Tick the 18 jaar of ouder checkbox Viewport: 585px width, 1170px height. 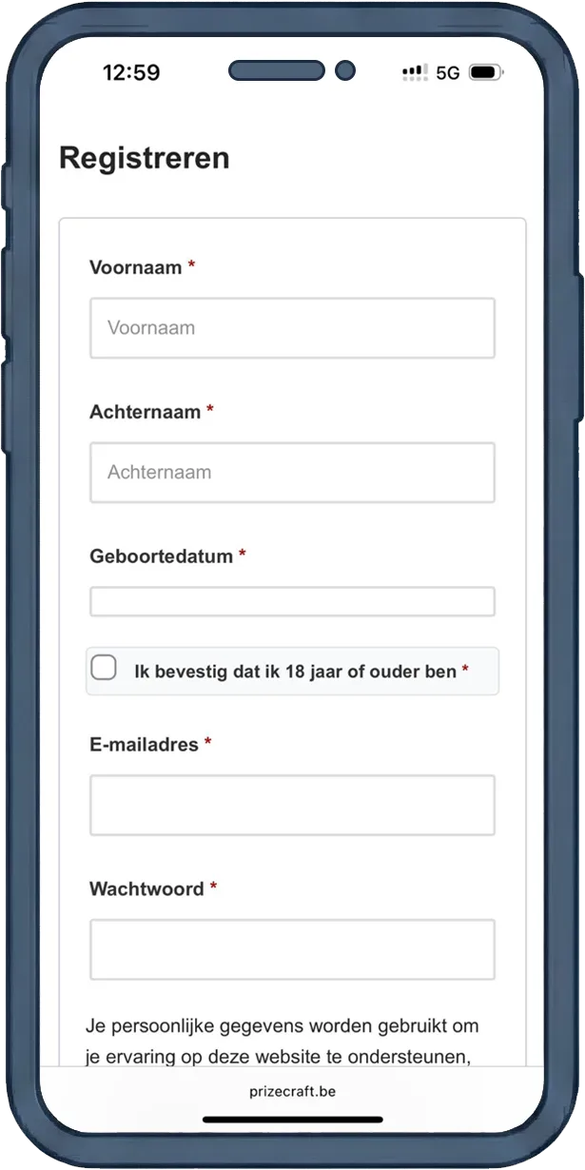pyautogui.click(x=104, y=668)
